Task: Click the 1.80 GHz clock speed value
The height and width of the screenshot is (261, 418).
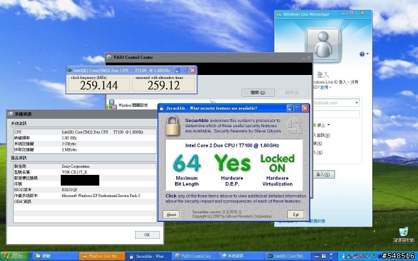Action: 69,138
